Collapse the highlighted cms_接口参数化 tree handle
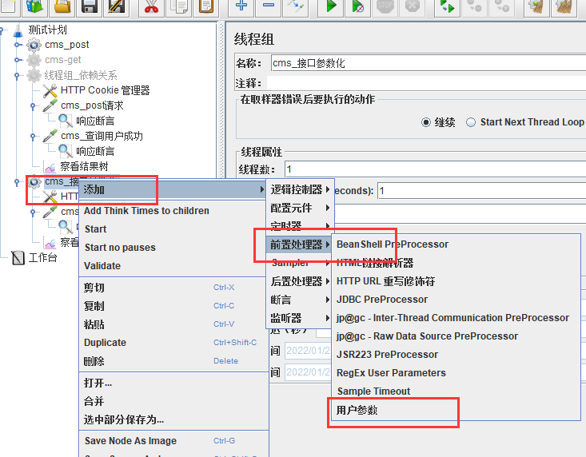Image resolution: width=586 pixels, height=457 pixels. tap(17, 182)
